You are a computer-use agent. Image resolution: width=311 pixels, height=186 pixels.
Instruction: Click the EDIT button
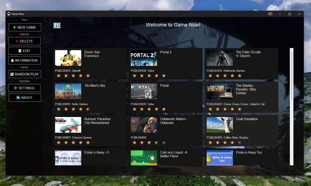tap(25, 51)
